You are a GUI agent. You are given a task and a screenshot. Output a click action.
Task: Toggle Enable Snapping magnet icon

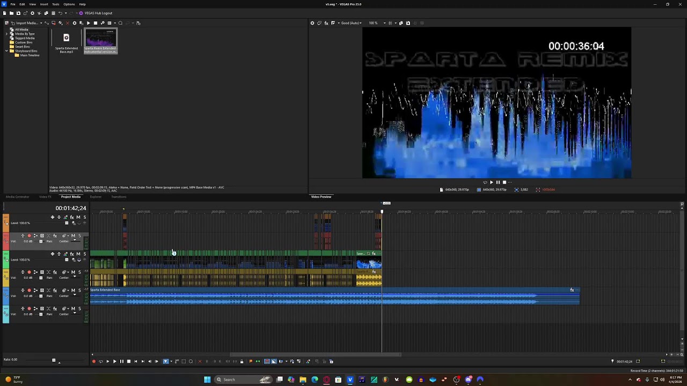point(267,361)
